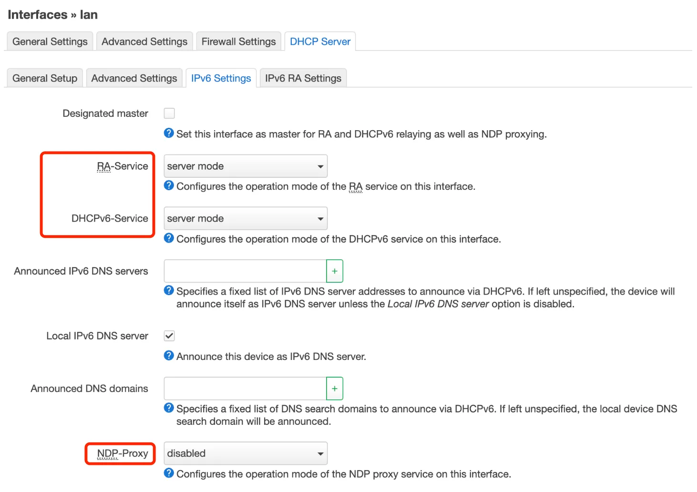Enable the Designated master checkbox
The width and height of the screenshot is (697, 492).
point(169,113)
